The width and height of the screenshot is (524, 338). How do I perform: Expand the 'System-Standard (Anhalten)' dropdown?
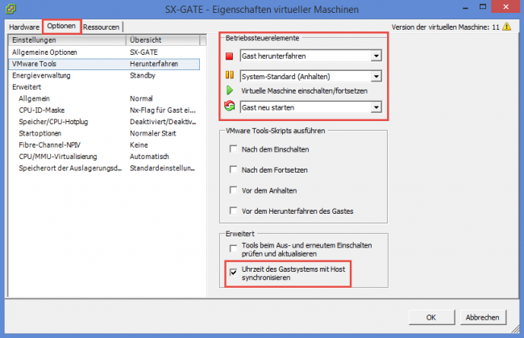coord(376,77)
